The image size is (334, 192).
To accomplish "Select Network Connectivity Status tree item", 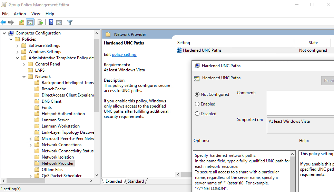I will (68, 151).
